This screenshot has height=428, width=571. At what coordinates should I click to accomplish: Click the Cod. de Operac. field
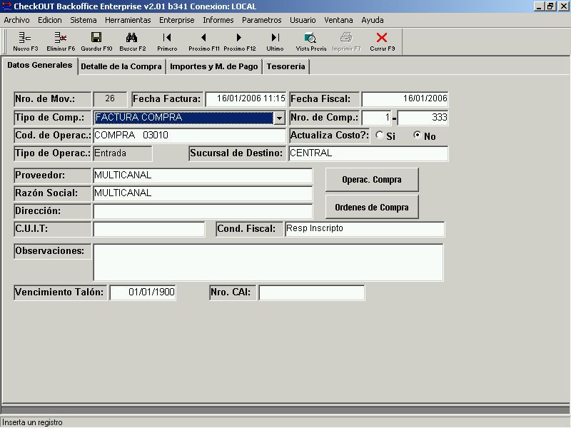tap(189, 136)
